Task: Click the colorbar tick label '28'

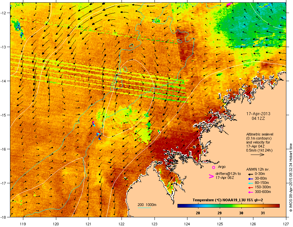Action: [x=198, y=213]
